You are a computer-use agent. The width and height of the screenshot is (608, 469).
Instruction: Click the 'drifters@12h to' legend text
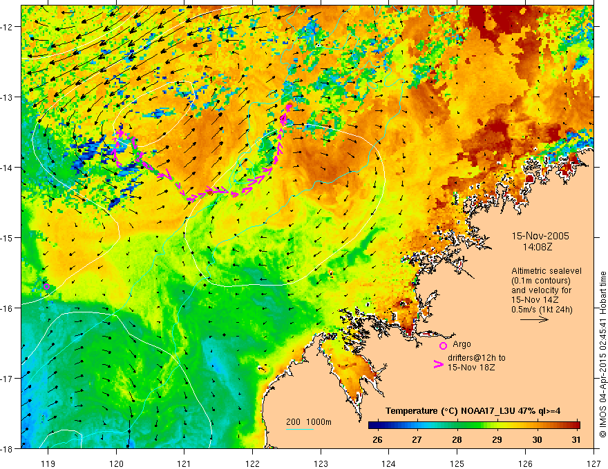click(x=477, y=358)
